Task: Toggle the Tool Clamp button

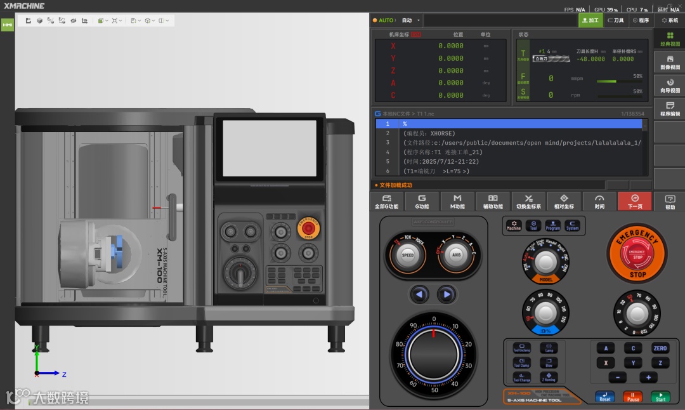Action: [521, 363]
